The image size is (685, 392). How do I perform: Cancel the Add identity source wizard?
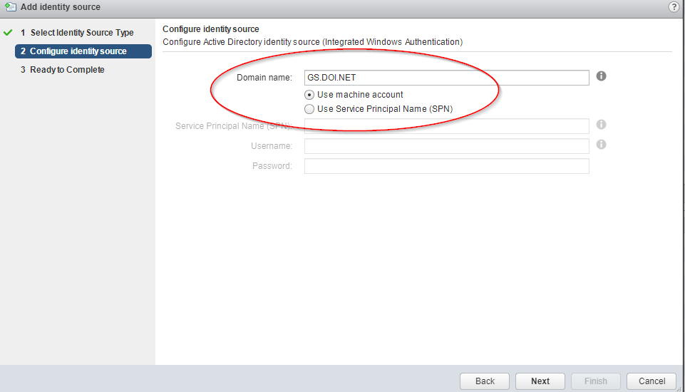tap(651, 381)
